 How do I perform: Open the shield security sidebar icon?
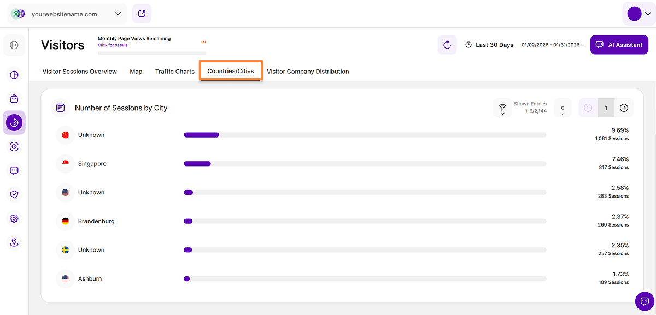(x=14, y=194)
